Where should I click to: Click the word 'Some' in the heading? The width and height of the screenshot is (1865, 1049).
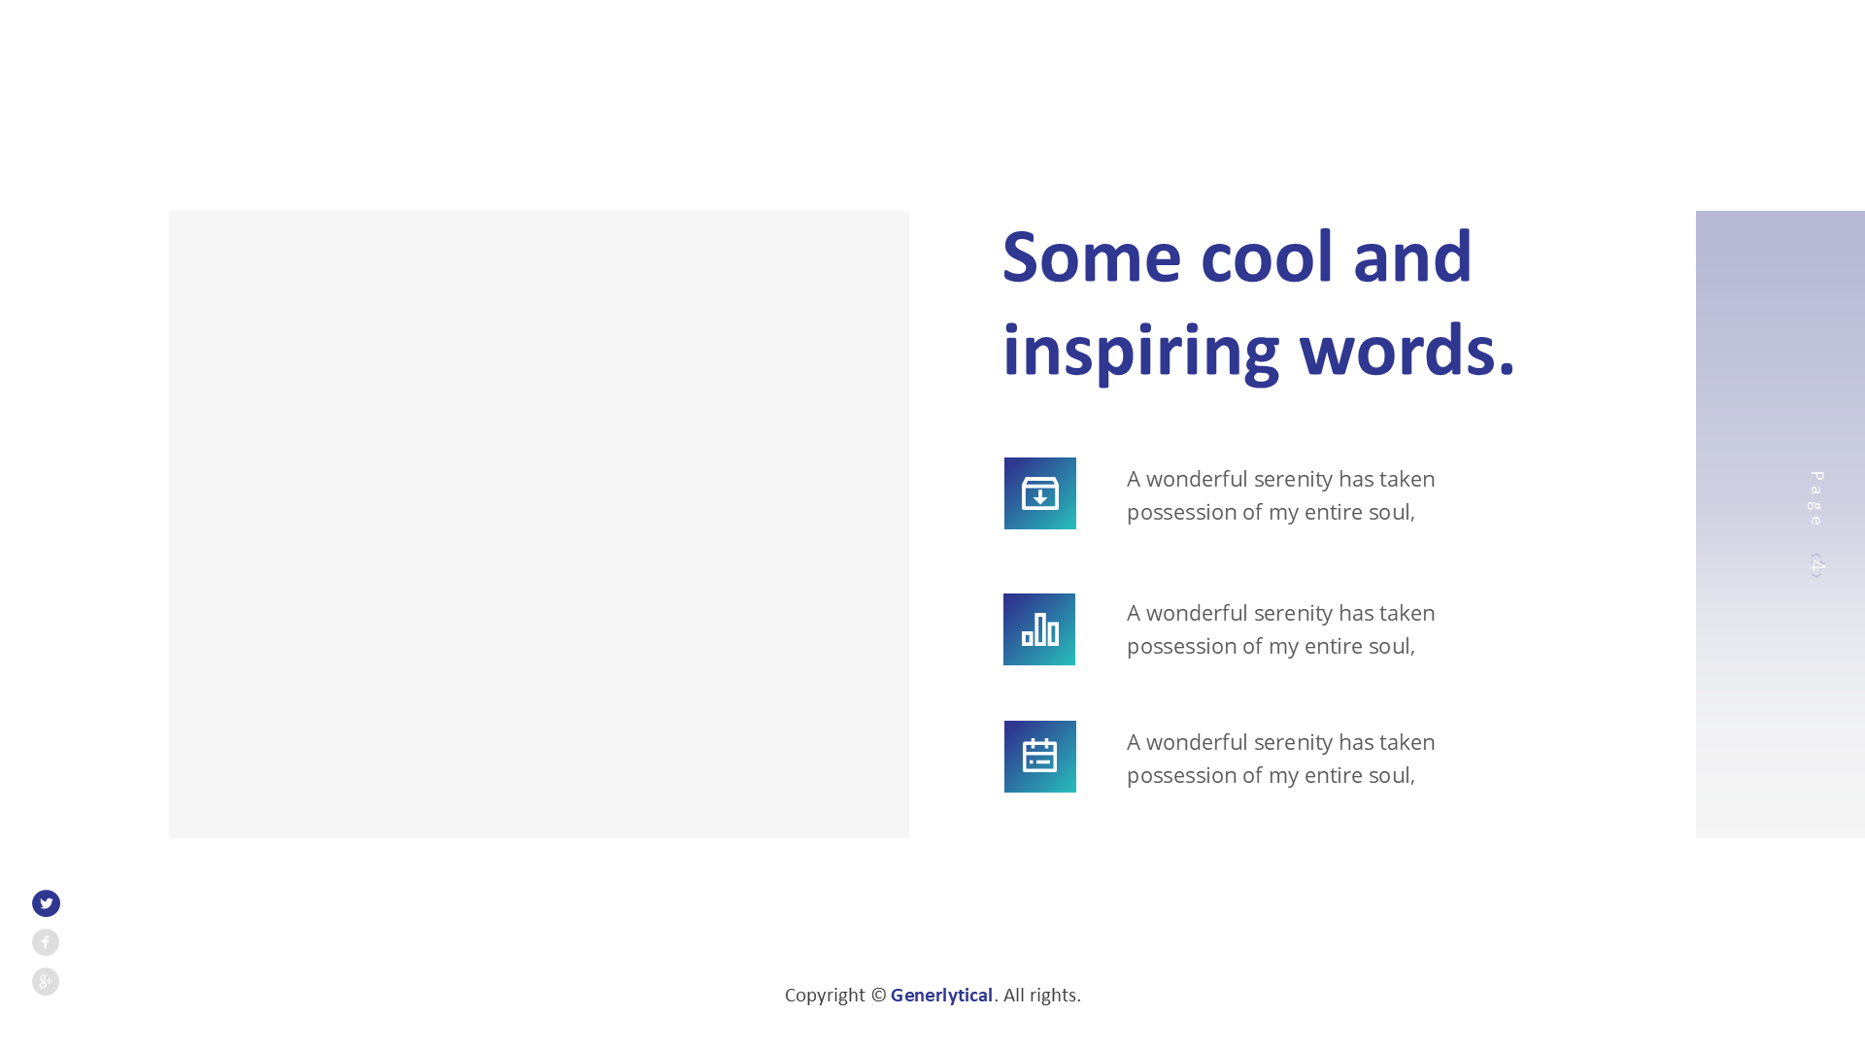[x=1091, y=258]
